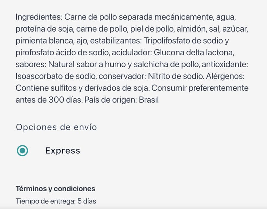Click the Tripolifosfato de sodio text
This screenshot has height=209, width=267.
pyautogui.click(x=186, y=41)
